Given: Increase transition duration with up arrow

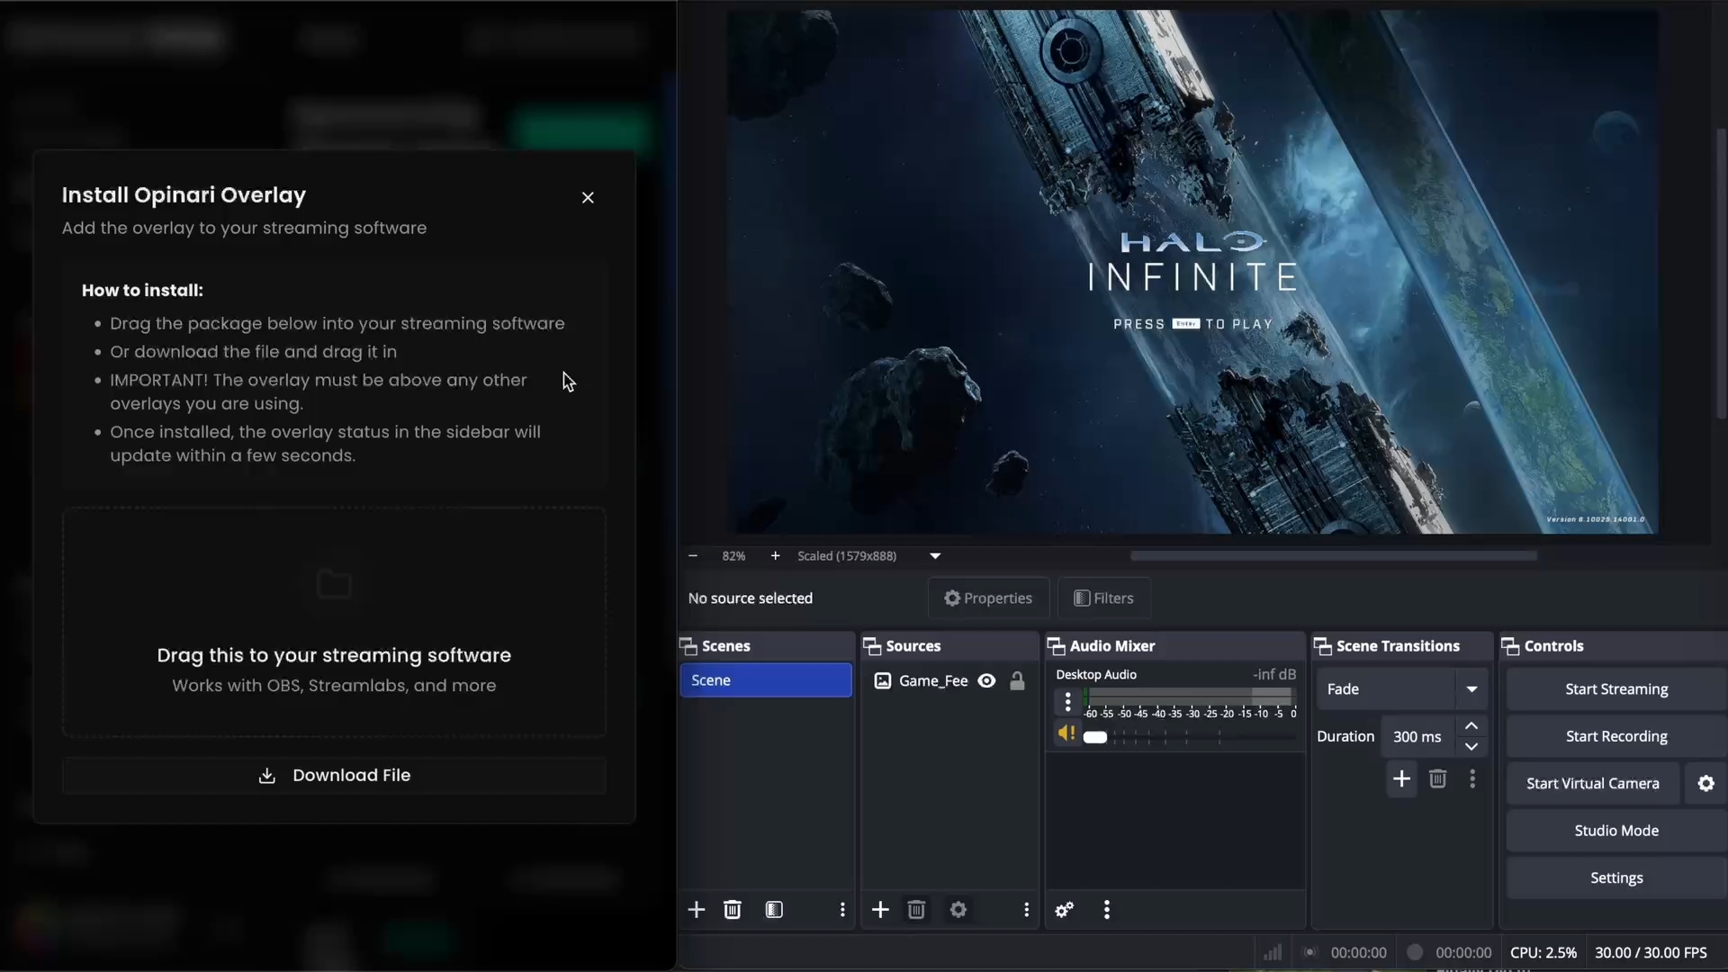Looking at the screenshot, I should 1471,726.
